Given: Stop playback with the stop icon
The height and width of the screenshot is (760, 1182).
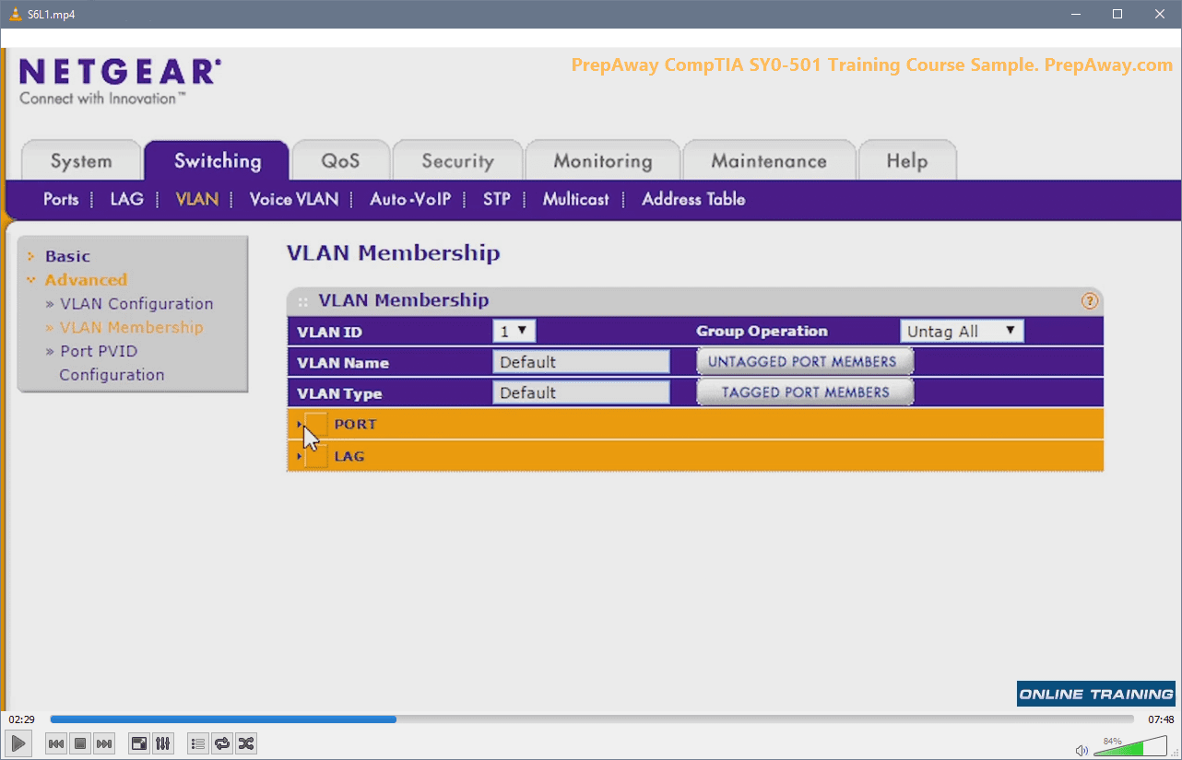Looking at the screenshot, I should tap(80, 743).
